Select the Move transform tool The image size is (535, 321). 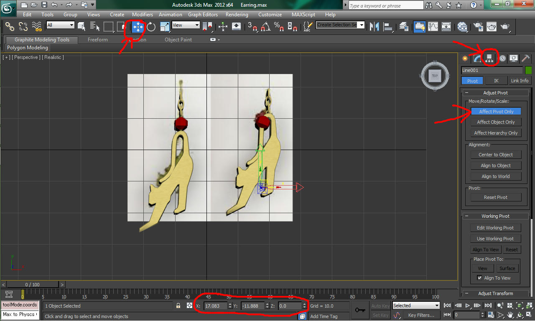click(138, 27)
